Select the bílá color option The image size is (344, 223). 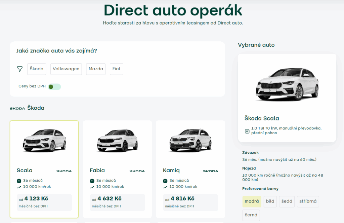(270, 201)
